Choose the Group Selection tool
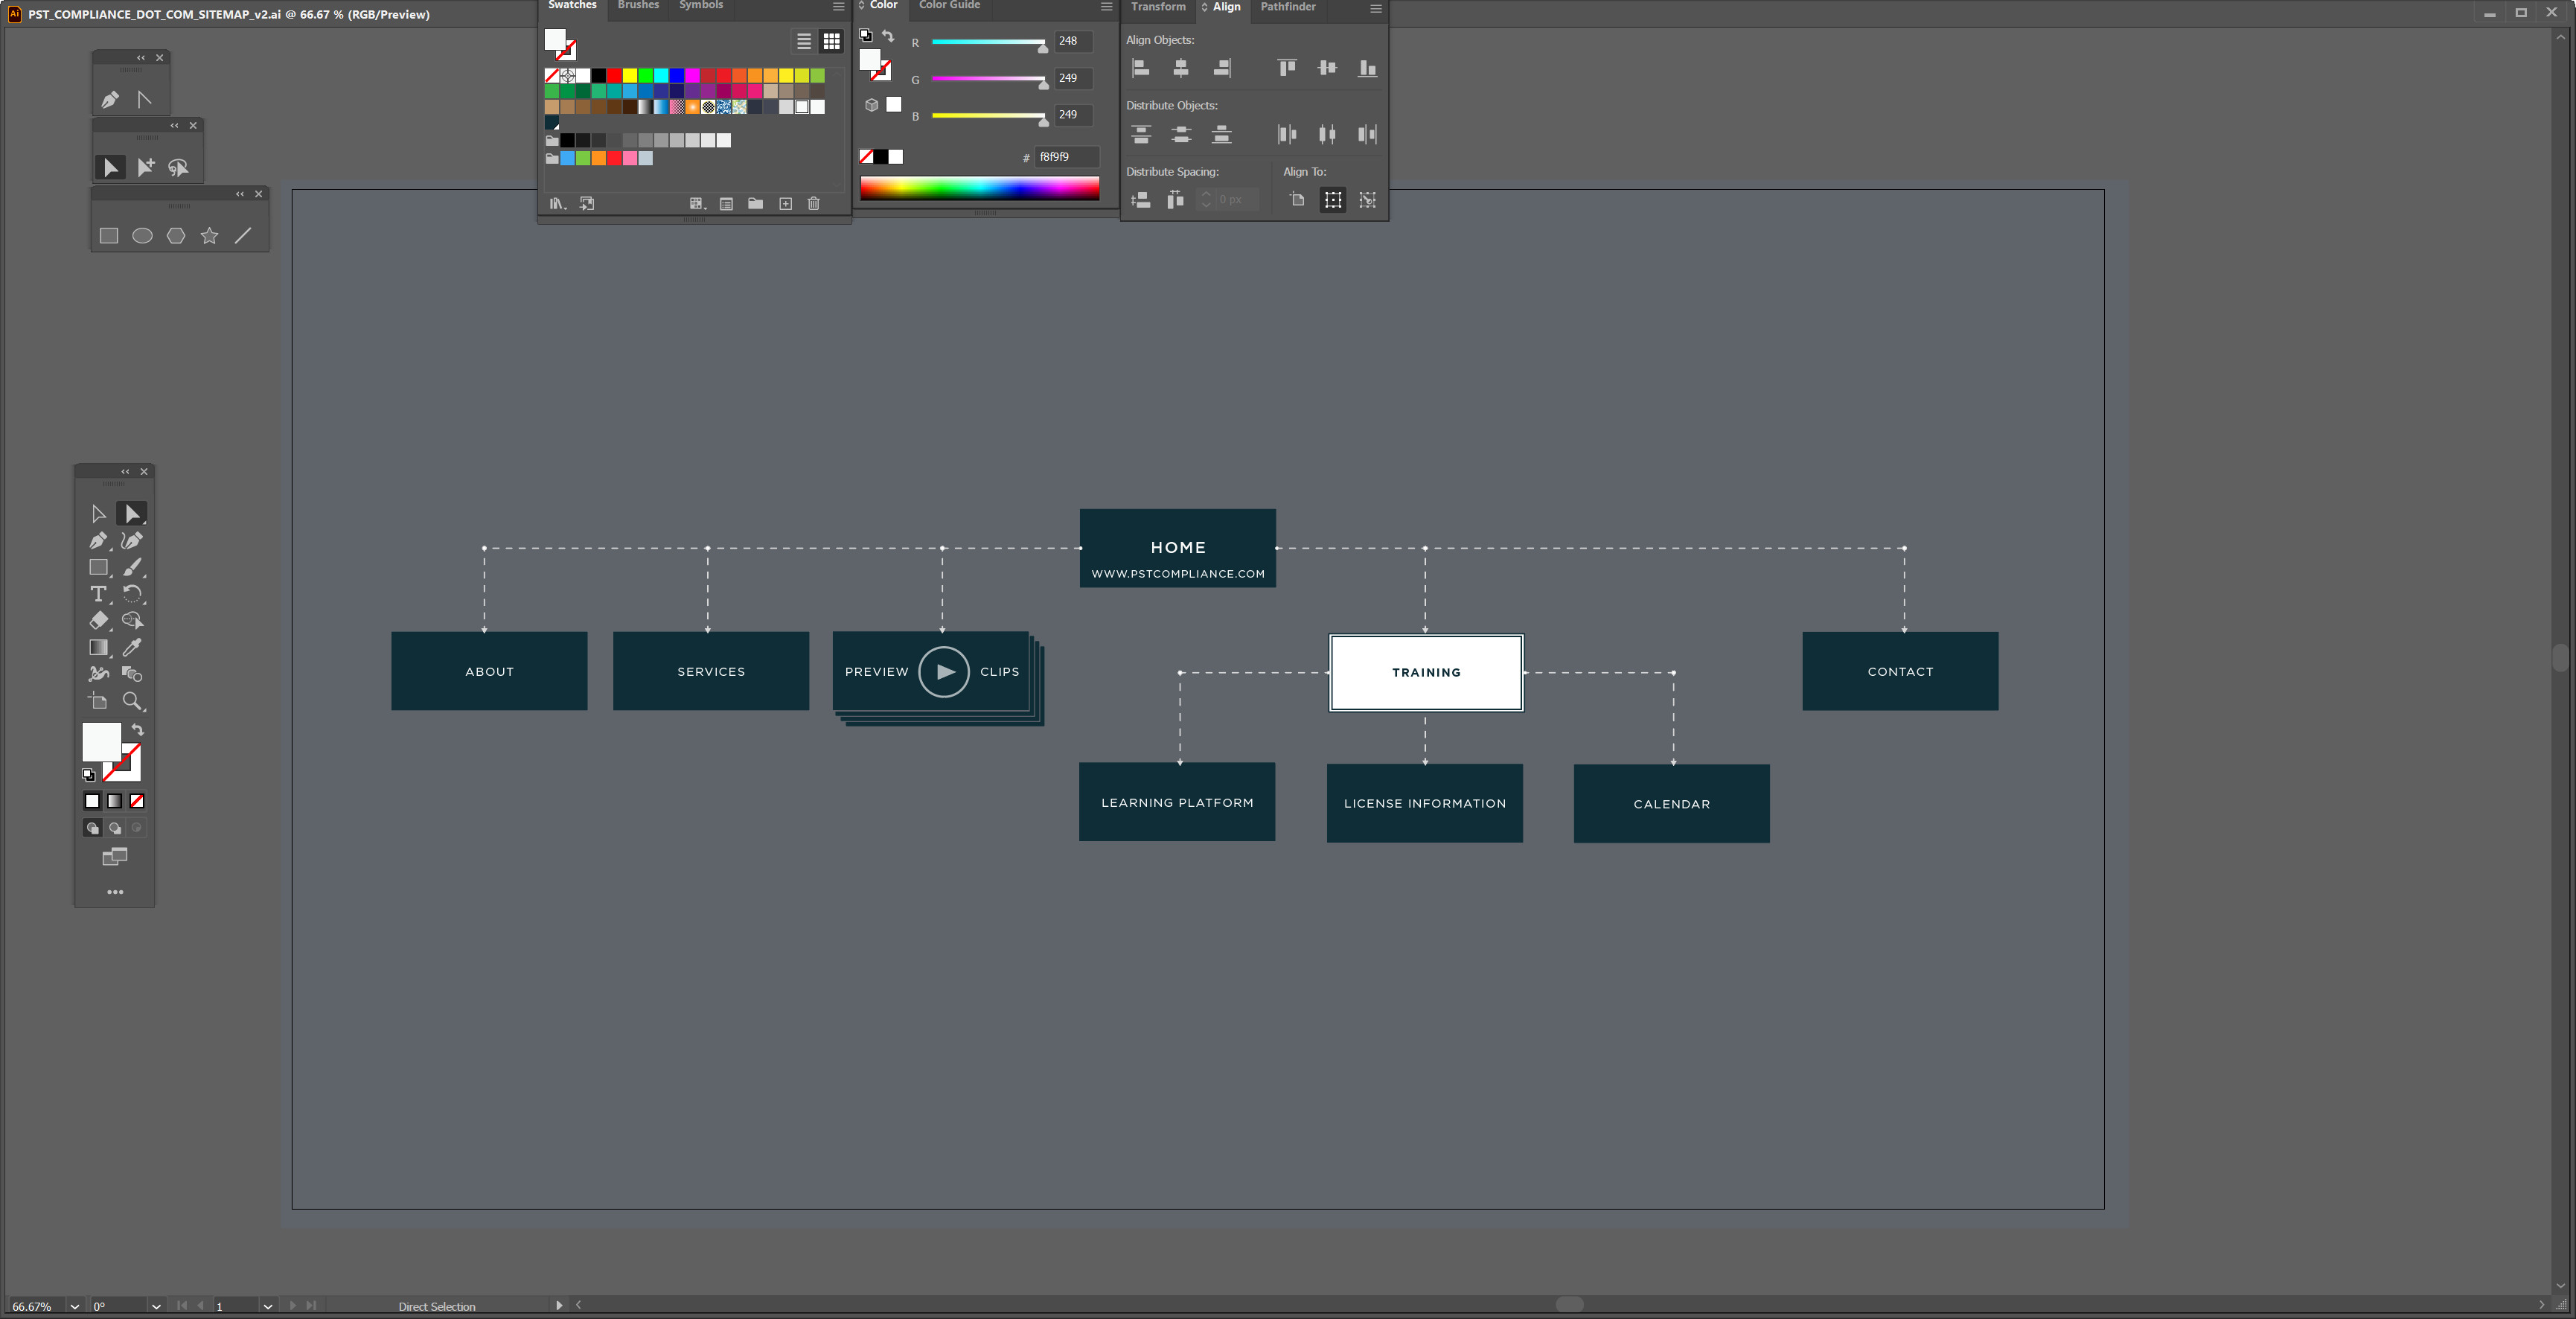This screenshot has width=2576, height=1319. (145, 167)
